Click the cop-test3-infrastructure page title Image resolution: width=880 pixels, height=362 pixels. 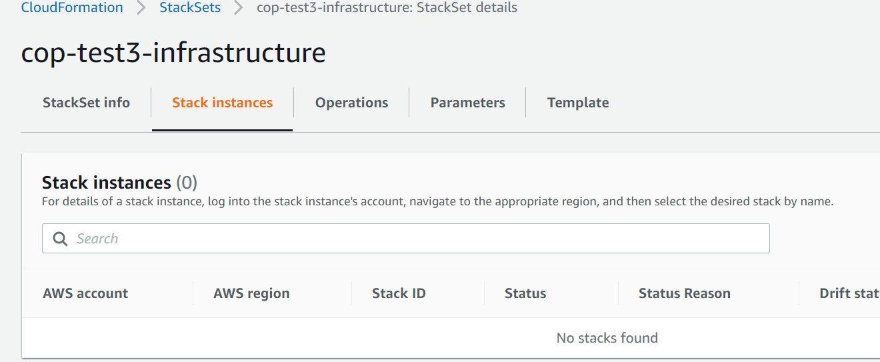tap(173, 53)
